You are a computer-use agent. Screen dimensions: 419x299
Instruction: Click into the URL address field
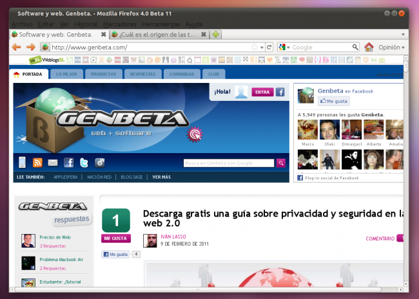[151, 48]
